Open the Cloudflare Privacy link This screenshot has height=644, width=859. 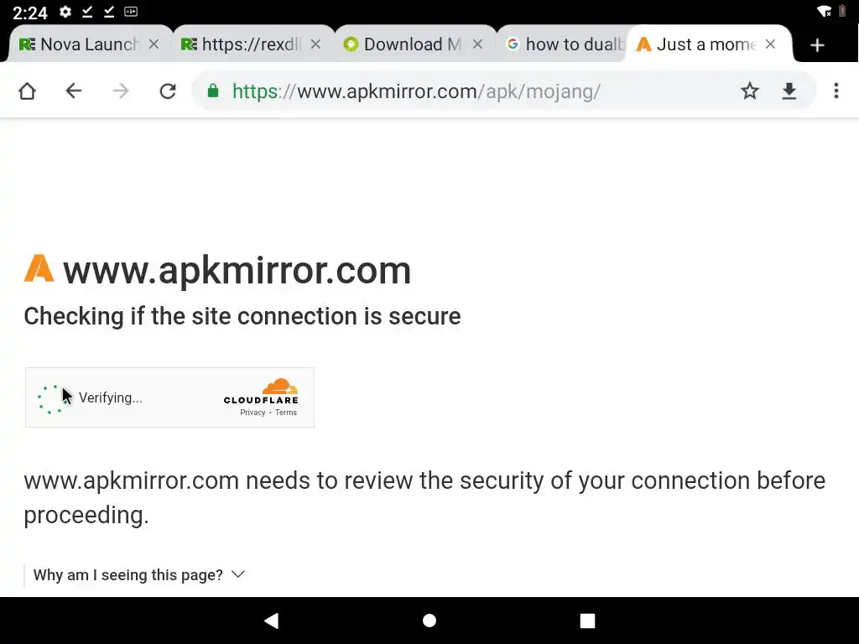point(252,413)
